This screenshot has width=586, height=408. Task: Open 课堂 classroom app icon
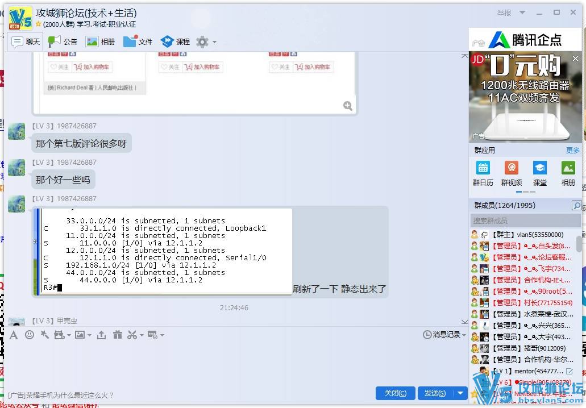coord(539,173)
